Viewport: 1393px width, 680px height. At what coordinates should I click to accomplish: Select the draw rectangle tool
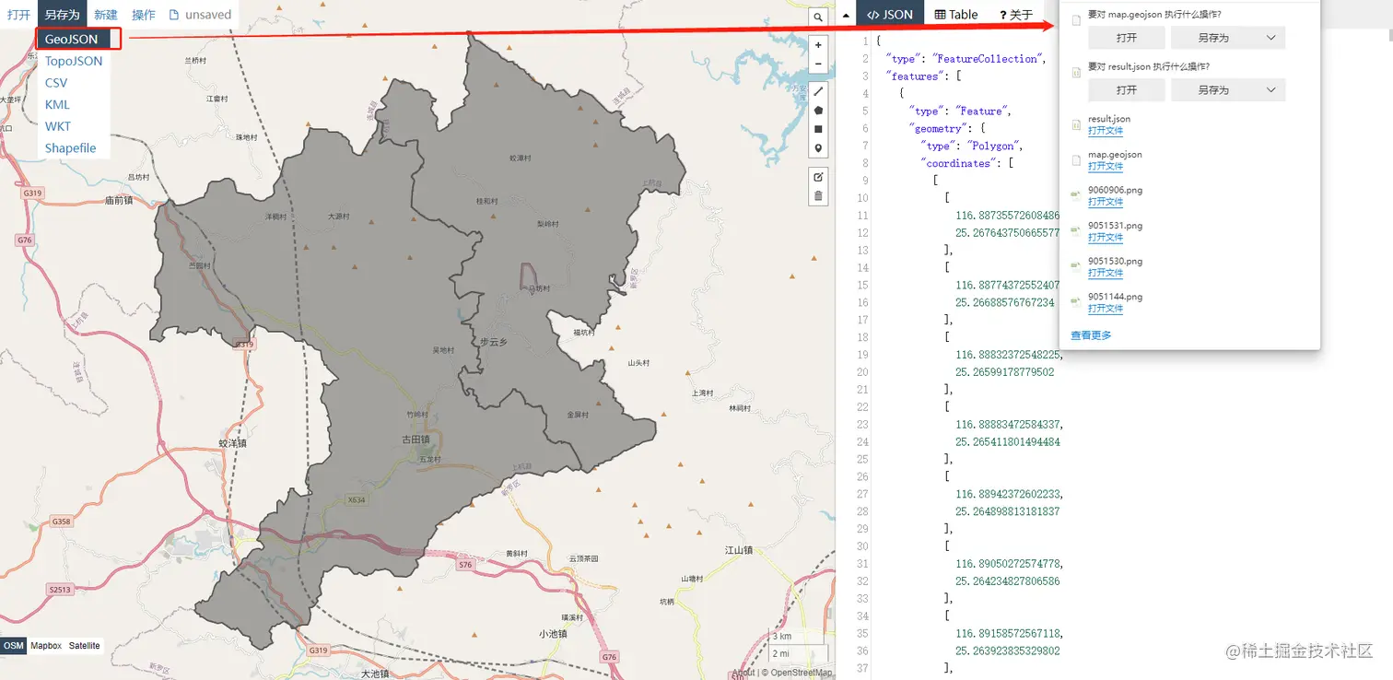[817, 128]
